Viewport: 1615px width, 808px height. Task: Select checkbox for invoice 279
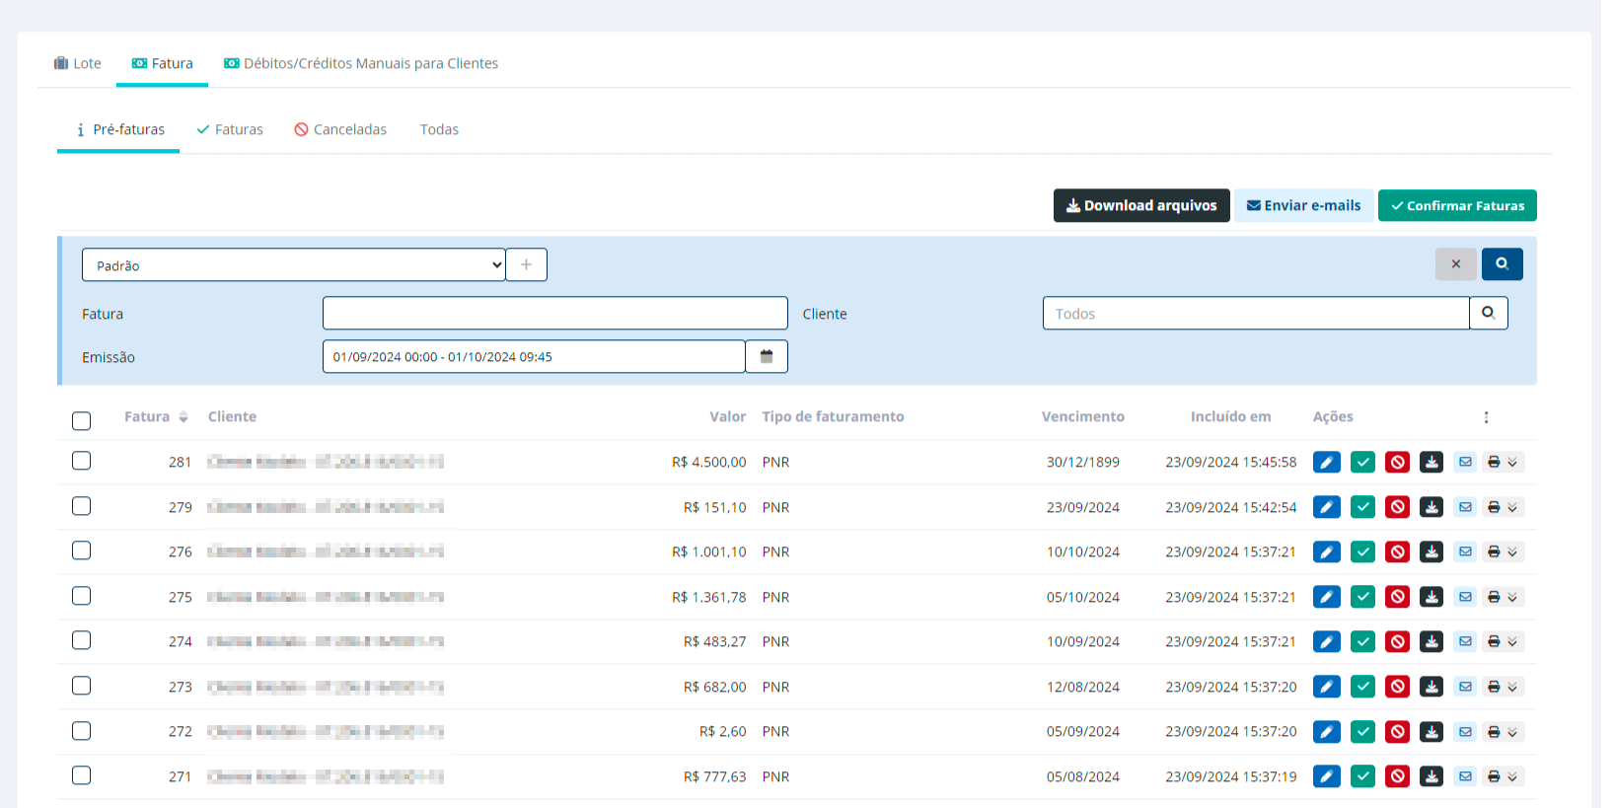pyautogui.click(x=82, y=506)
